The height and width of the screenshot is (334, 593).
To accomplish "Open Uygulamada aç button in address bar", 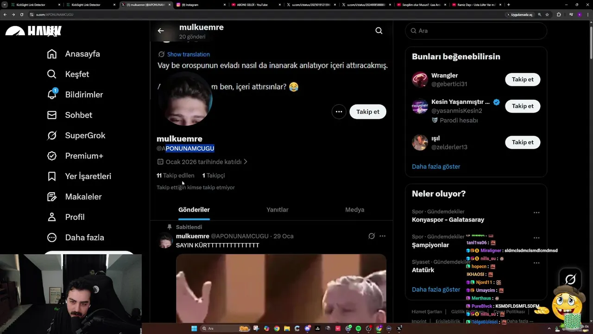I will (x=520, y=14).
